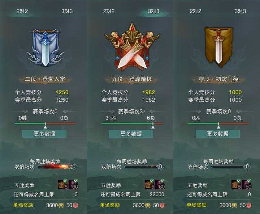This screenshot has width=260, height=214.
Task: Open 更多数据 under the 二段 rank
Action: click(x=44, y=134)
